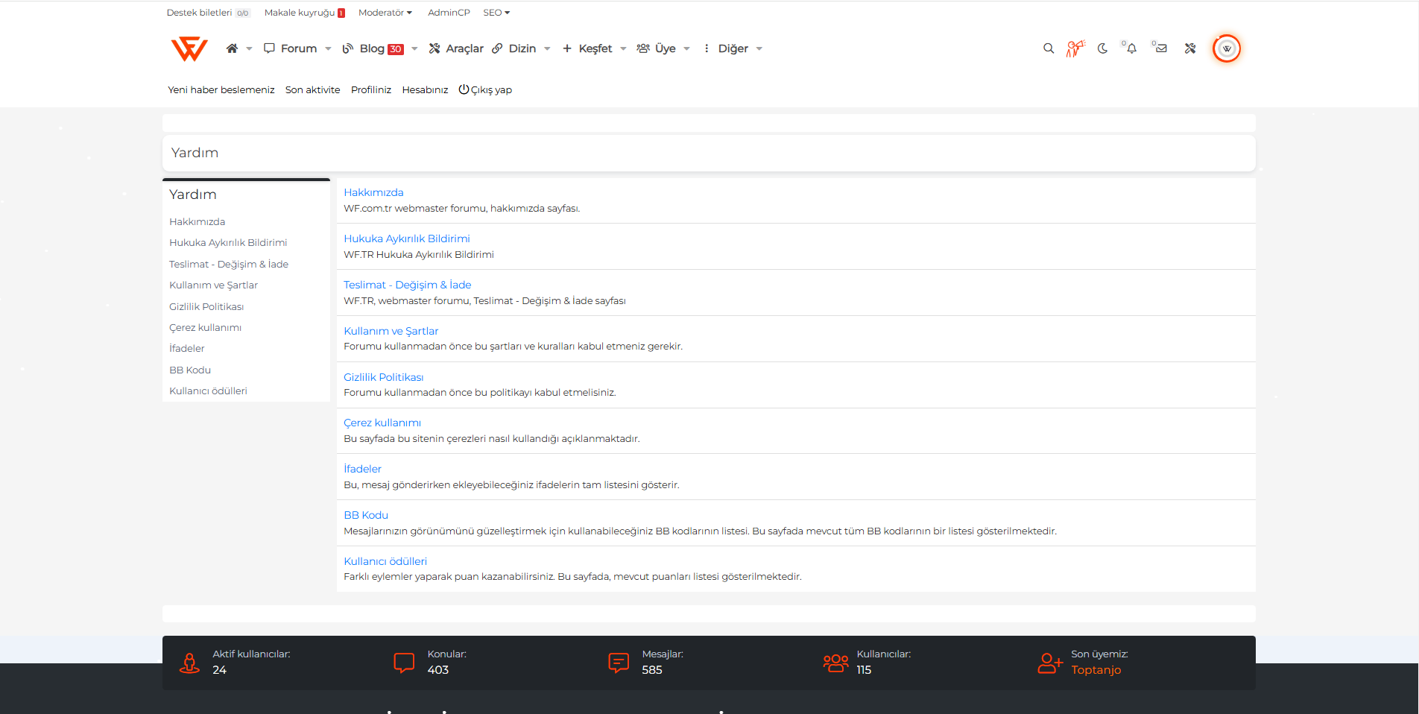Click the Keşfet plus icon
Viewport: 1419px width, 714px height.
[x=567, y=48]
